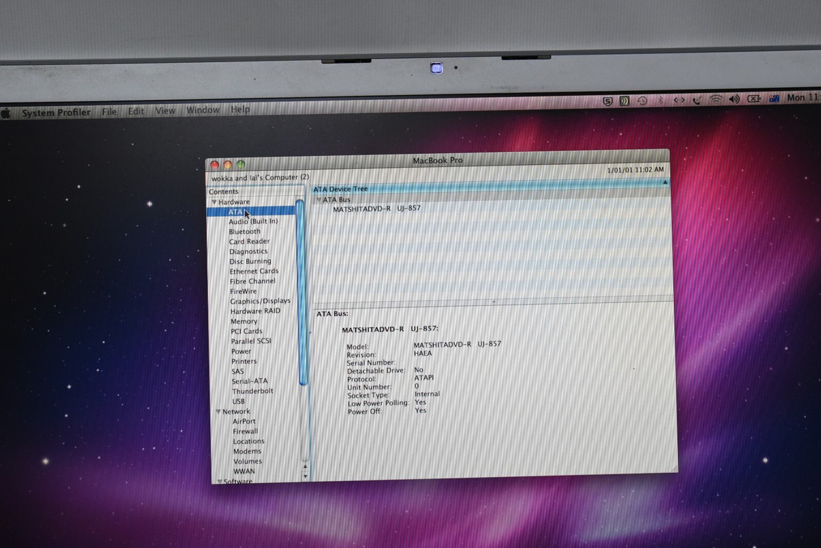The width and height of the screenshot is (821, 548).
Task: Collapse the Hardware section
Action: pos(214,203)
